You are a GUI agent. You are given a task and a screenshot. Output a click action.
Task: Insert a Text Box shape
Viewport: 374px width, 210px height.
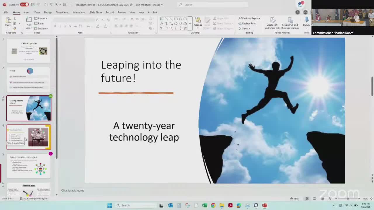click(x=162, y=19)
